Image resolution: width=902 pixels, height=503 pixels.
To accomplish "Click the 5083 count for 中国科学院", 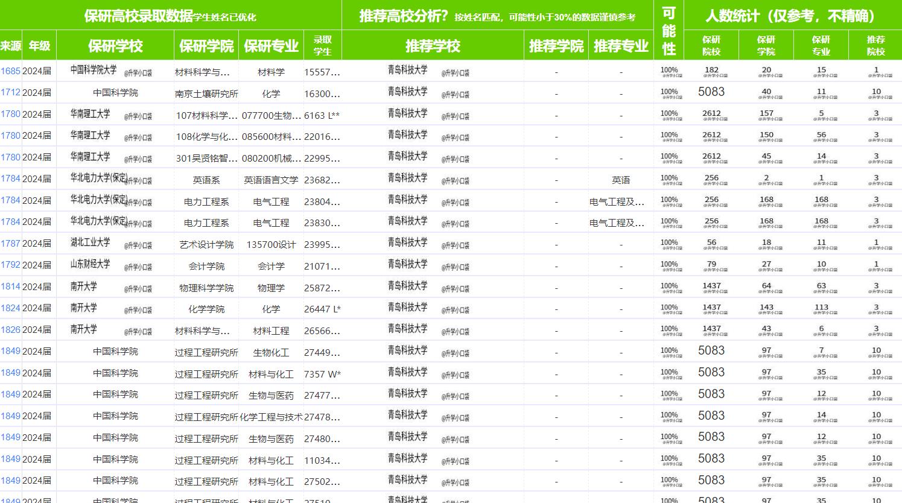I will coord(711,92).
